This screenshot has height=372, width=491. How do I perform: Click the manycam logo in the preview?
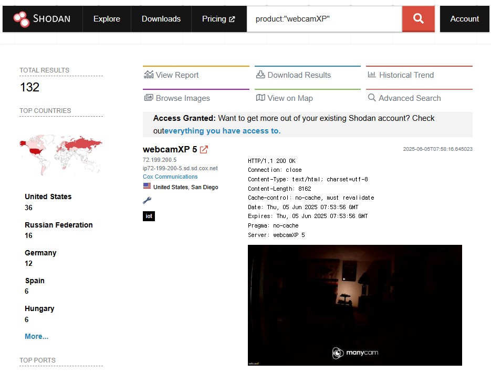[355, 353]
